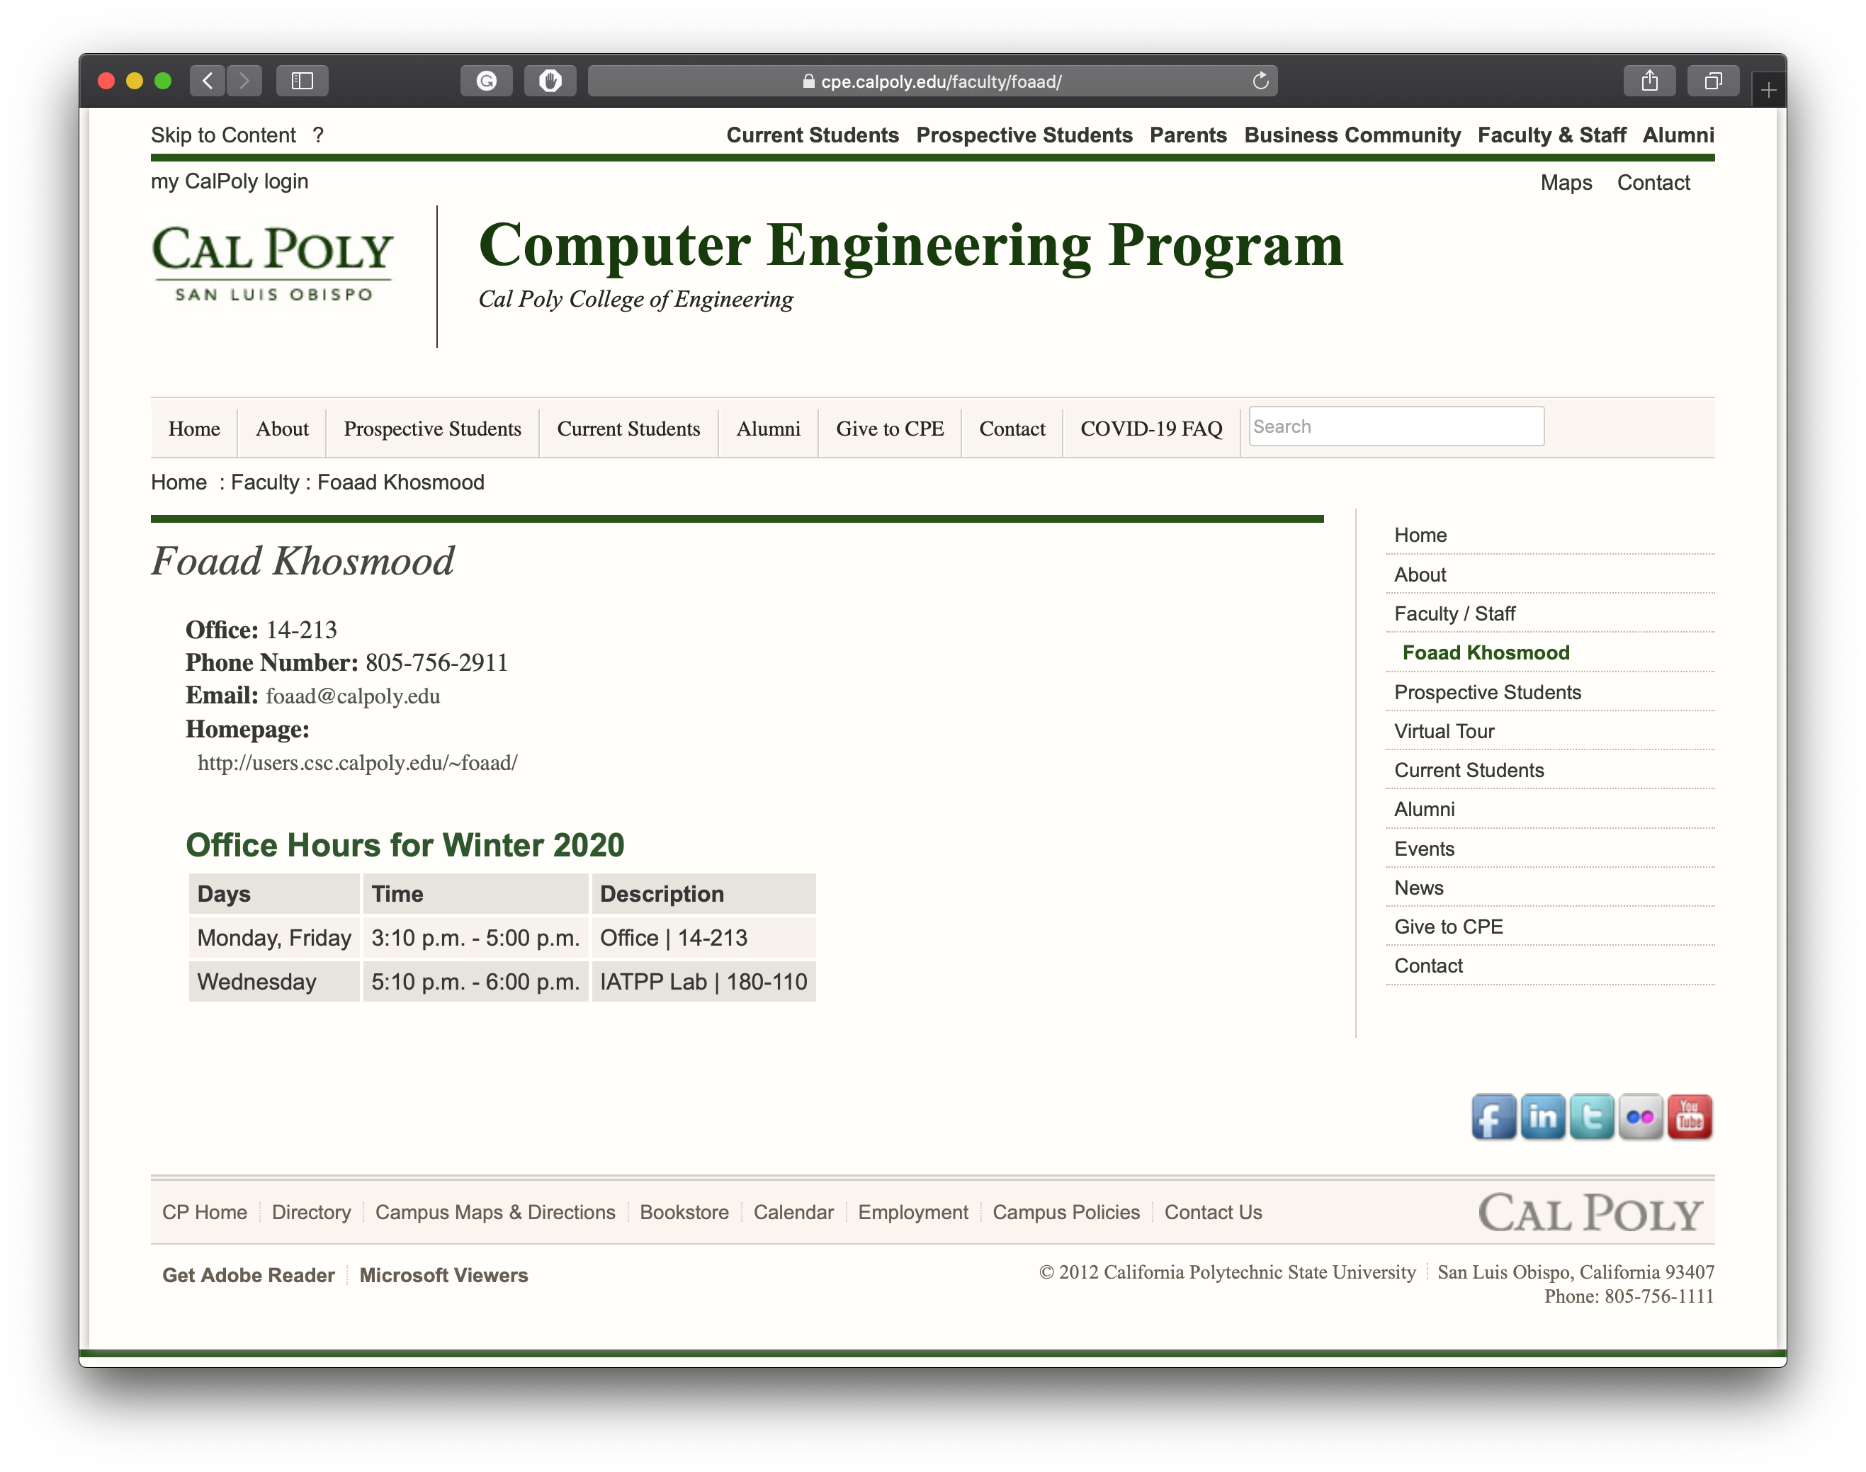Open the Give to CPE page
Screen dimensions: 1866x1472
889,429
